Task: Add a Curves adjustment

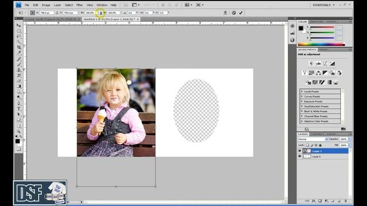Action: (x=325, y=64)
